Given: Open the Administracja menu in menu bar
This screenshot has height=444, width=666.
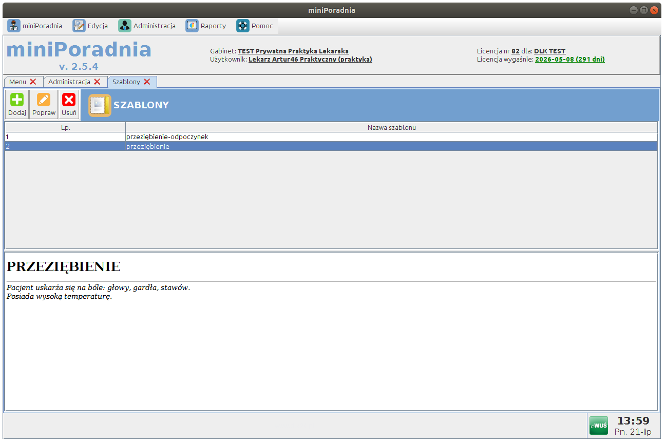Looking at the screenshot, I should pos(147,26).
